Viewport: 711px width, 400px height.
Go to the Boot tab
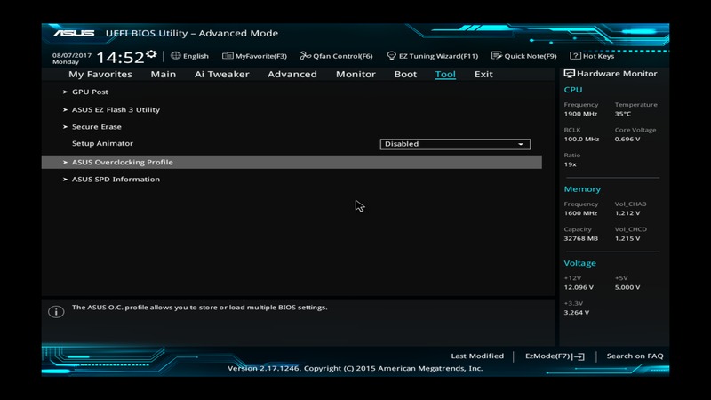405,75
